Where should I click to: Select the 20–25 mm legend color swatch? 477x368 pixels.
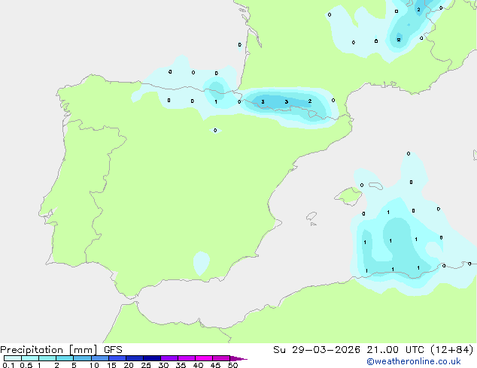tap(135, 358)
